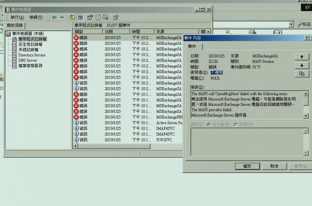Click computer name MAIL in the dialog
The image size is (312, 206).
[215, 78]
